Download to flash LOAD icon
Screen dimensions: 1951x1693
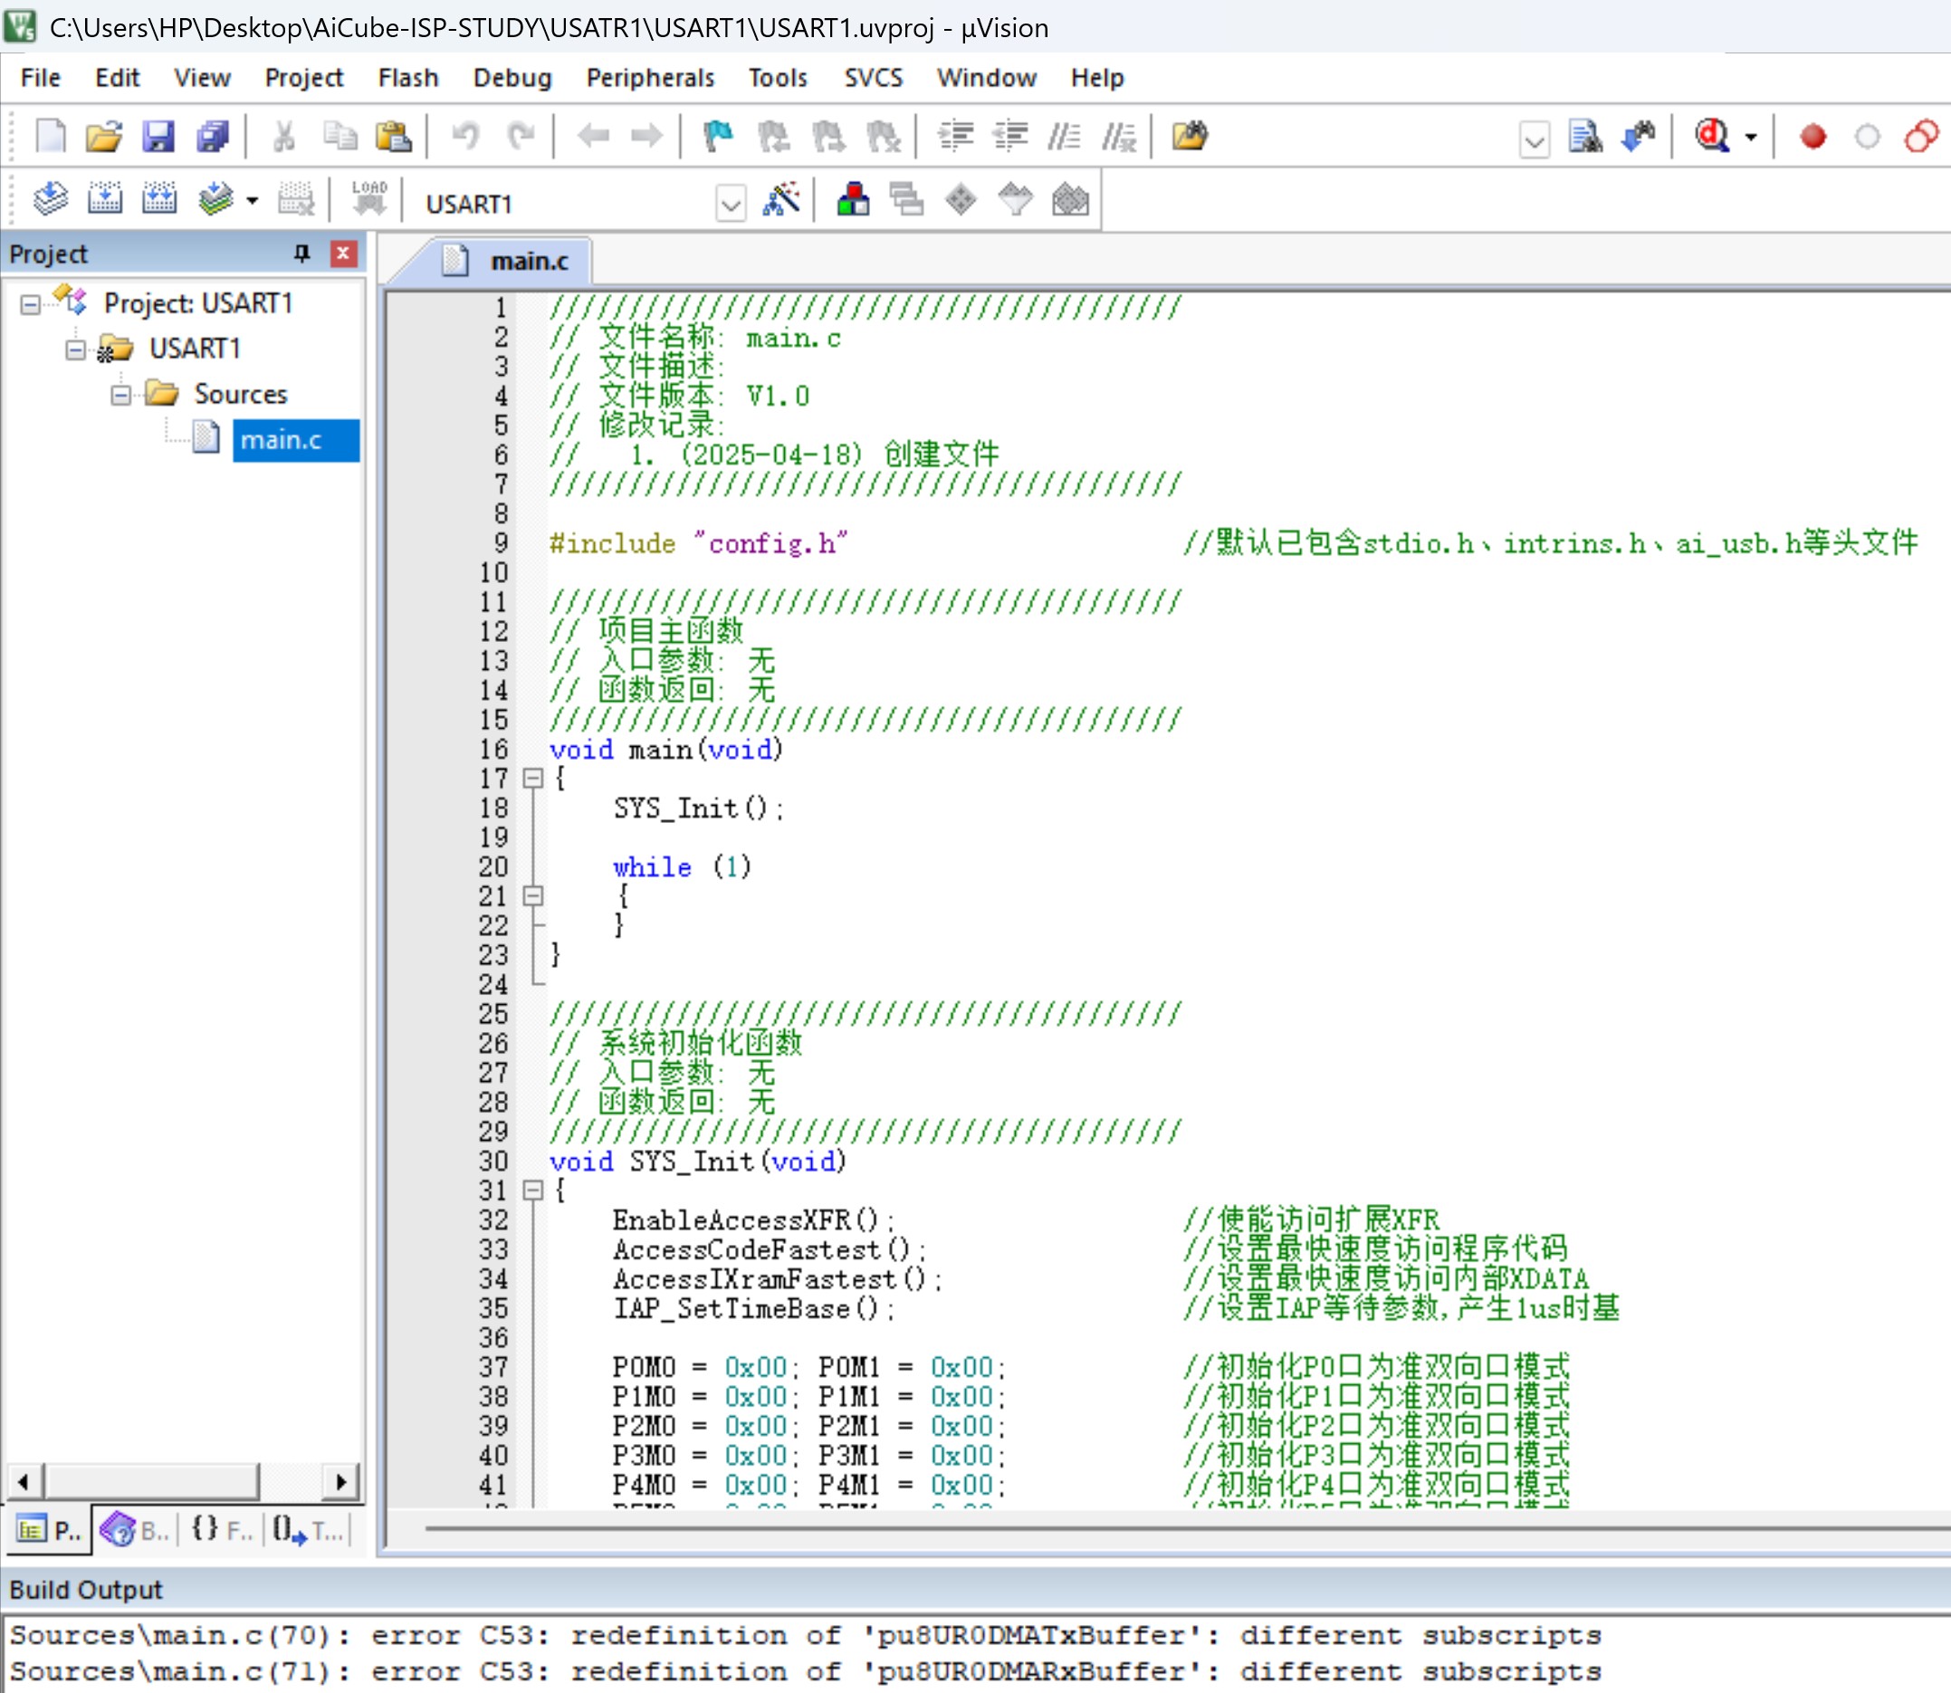tap(369, 199)
